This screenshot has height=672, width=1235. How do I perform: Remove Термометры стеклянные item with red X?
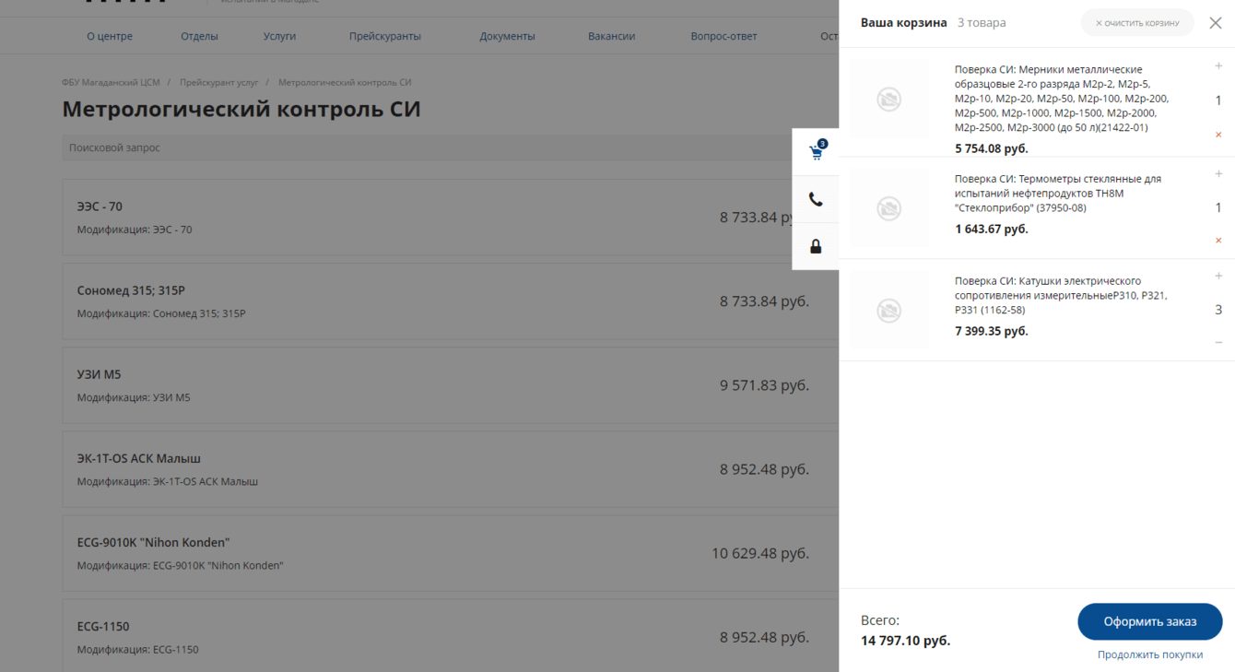(x=1218, y=241)
